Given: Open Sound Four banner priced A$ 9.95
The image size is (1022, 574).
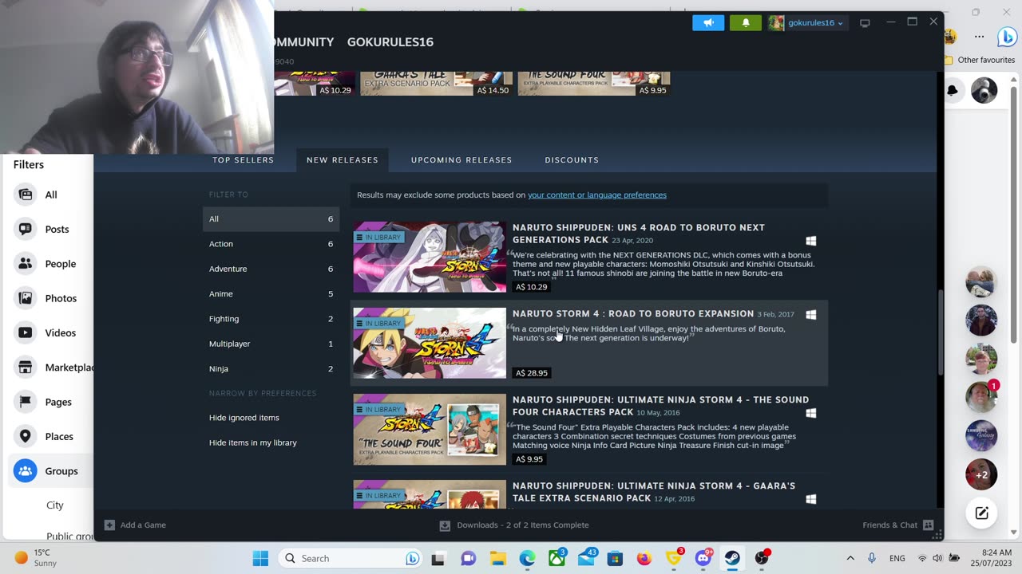Looking at the screenshot, I should tap(594, 83).
